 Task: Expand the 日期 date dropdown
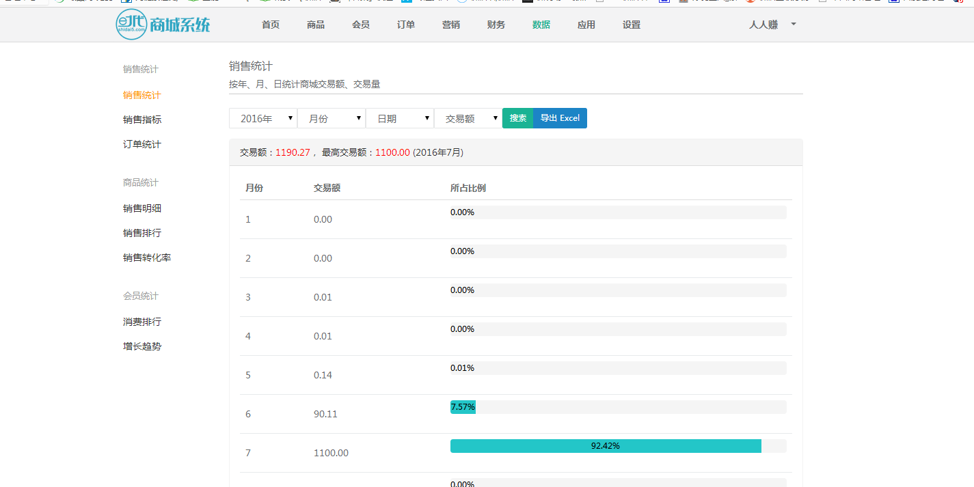(400, 118)
